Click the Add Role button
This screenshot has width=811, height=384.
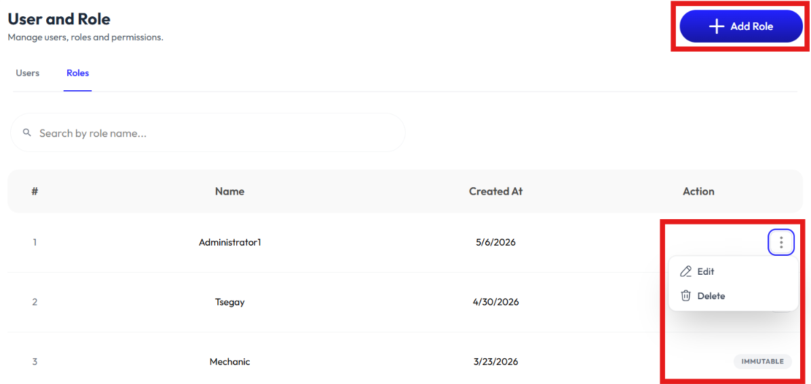[740, 26]
